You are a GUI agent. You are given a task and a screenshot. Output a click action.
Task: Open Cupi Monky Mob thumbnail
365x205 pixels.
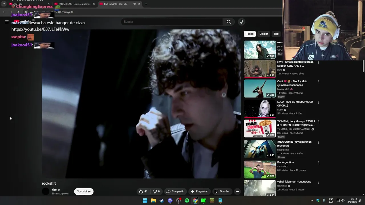pyautogui.click(x=260, y=88)
